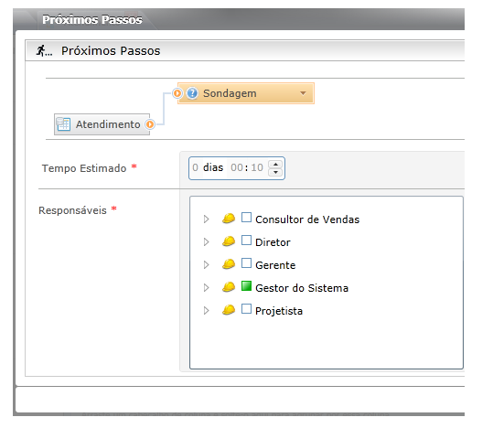The width and height of the screenshot is (493, 428).
Task: Click helmet icon beside Gestor do Sistema
Action: (x=229, y=287)
